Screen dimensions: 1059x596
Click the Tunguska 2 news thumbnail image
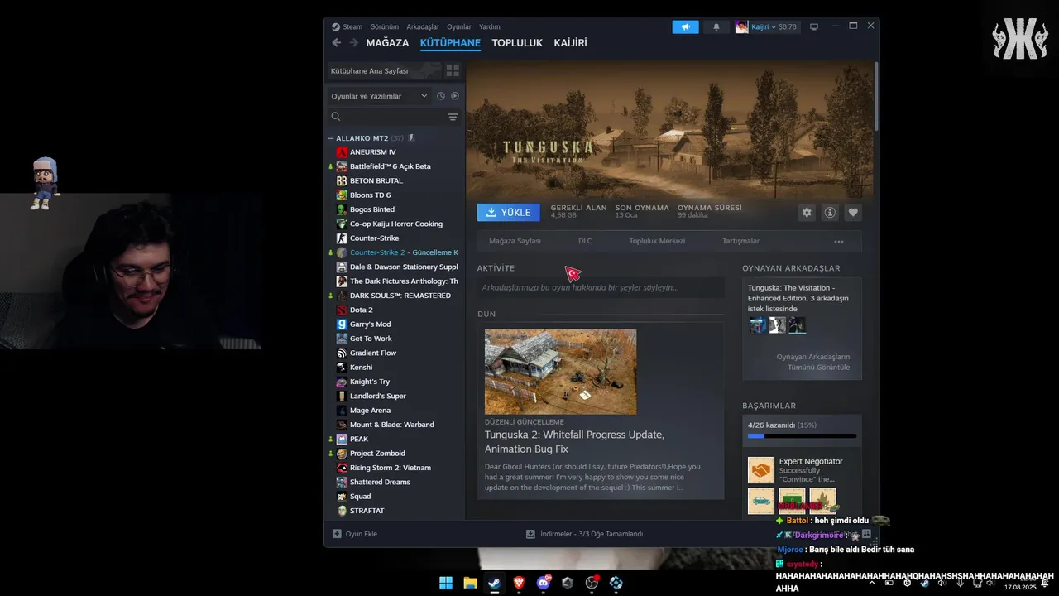(560, 372)
